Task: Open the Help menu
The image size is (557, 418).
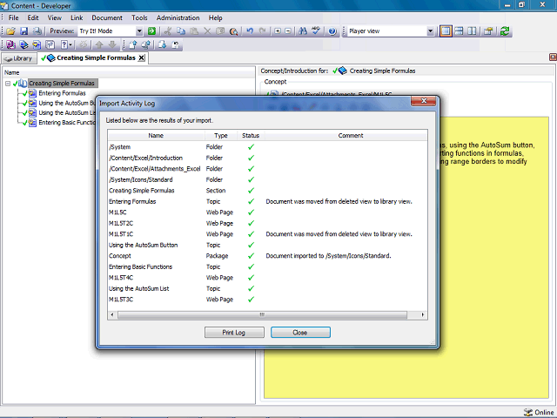Action: click(x=215, y=17)
